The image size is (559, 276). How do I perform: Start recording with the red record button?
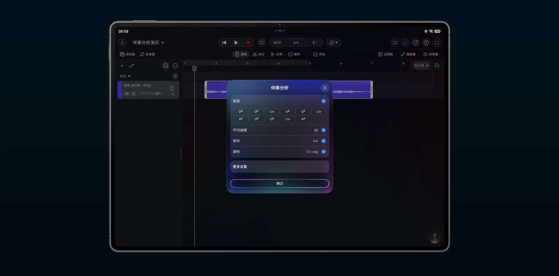coord(248,43)
